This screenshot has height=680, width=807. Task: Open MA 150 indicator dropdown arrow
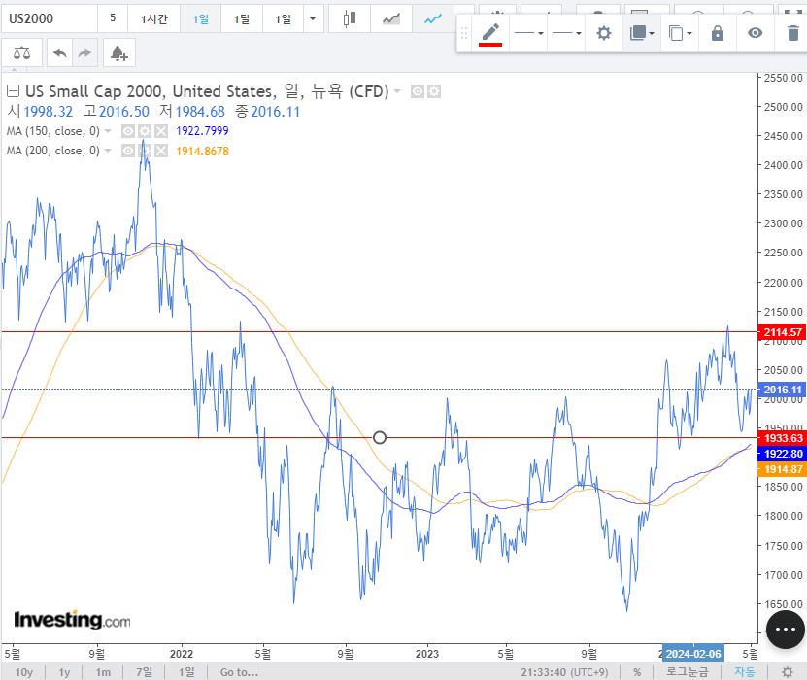(x=108, y=131)
